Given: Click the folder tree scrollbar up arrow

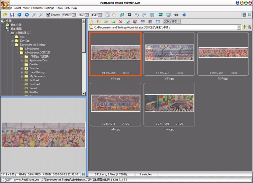Looking at the screenshot, I should (x=84, y=21).
